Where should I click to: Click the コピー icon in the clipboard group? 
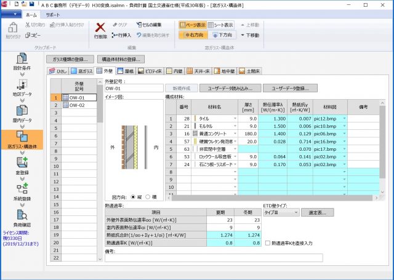pos(33,36)
